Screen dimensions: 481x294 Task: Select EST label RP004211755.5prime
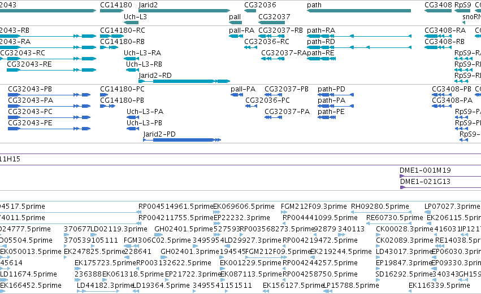pos(176,218)
